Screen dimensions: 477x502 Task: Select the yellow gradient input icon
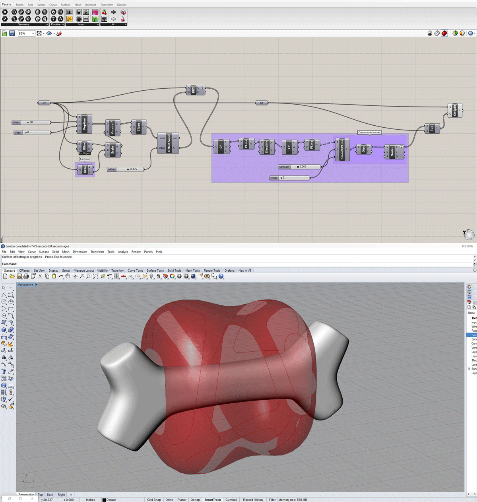coord(70,19)
